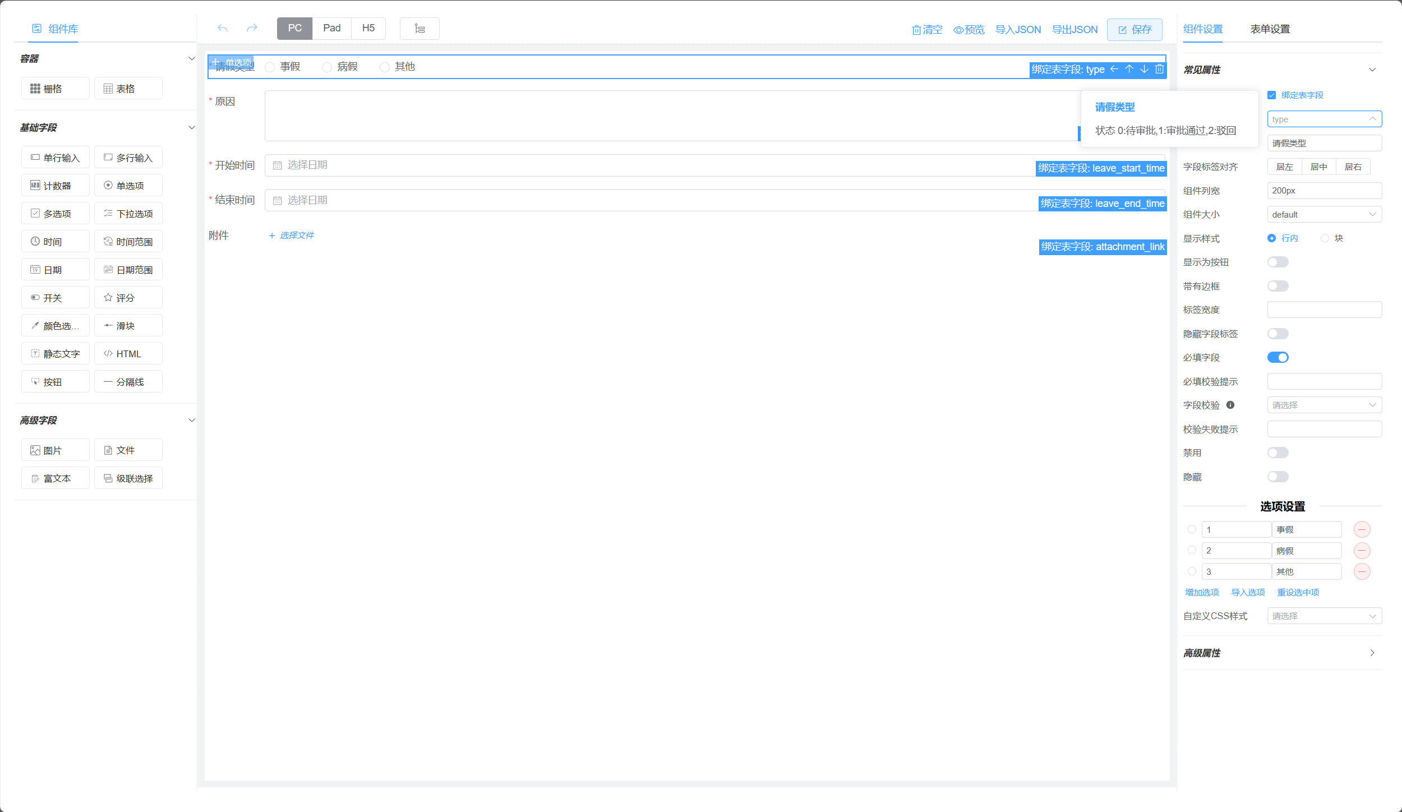
Task: Toggle off the 必填字段 switch
Action: click(1278, 357)
